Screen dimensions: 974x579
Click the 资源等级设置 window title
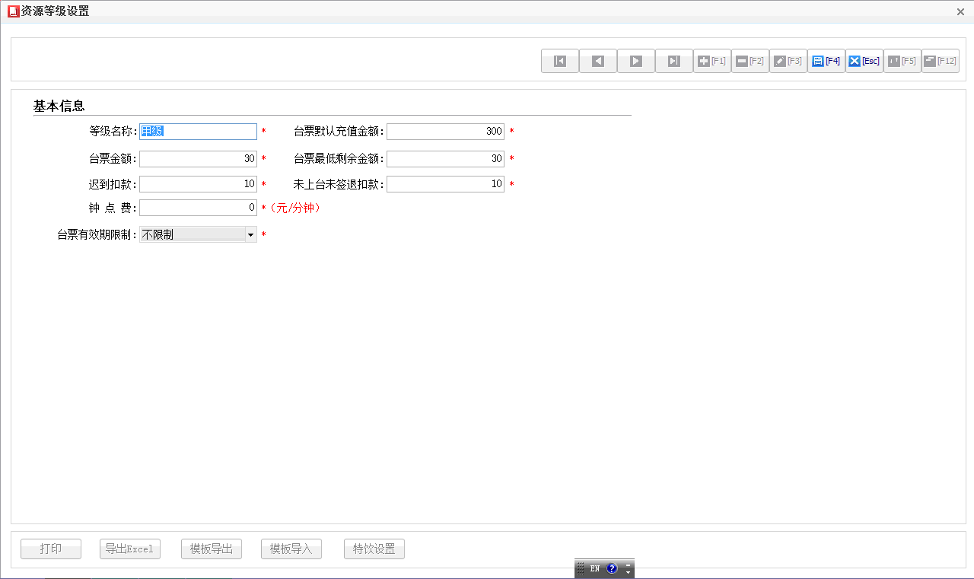click(55, 11)
